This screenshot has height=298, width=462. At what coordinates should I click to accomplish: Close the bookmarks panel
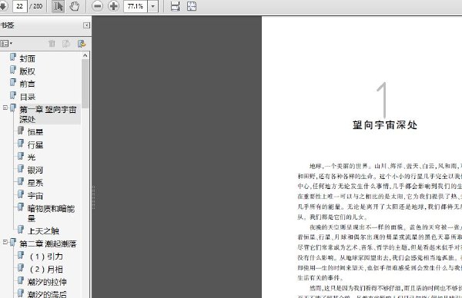[x=86, y=25]
